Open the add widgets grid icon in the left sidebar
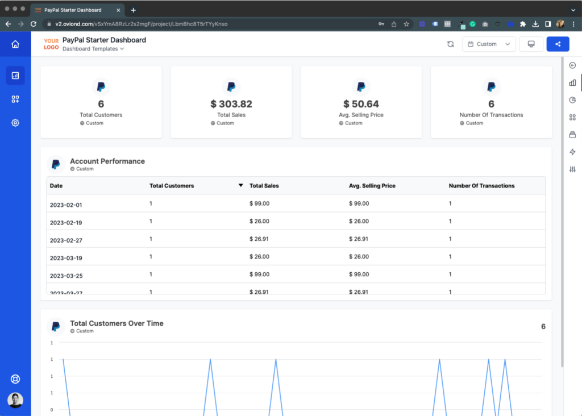 [15, 99]
